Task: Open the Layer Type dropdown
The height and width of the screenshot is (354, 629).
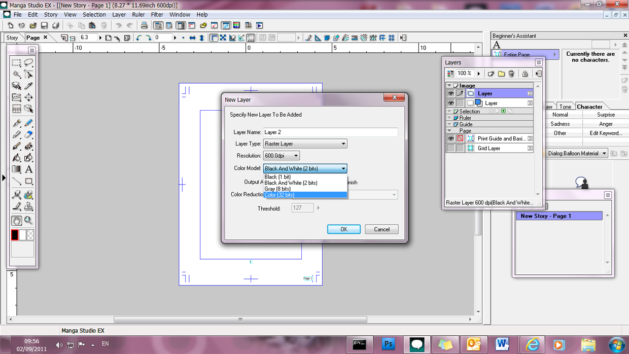Action: click(x=305, y=144)
